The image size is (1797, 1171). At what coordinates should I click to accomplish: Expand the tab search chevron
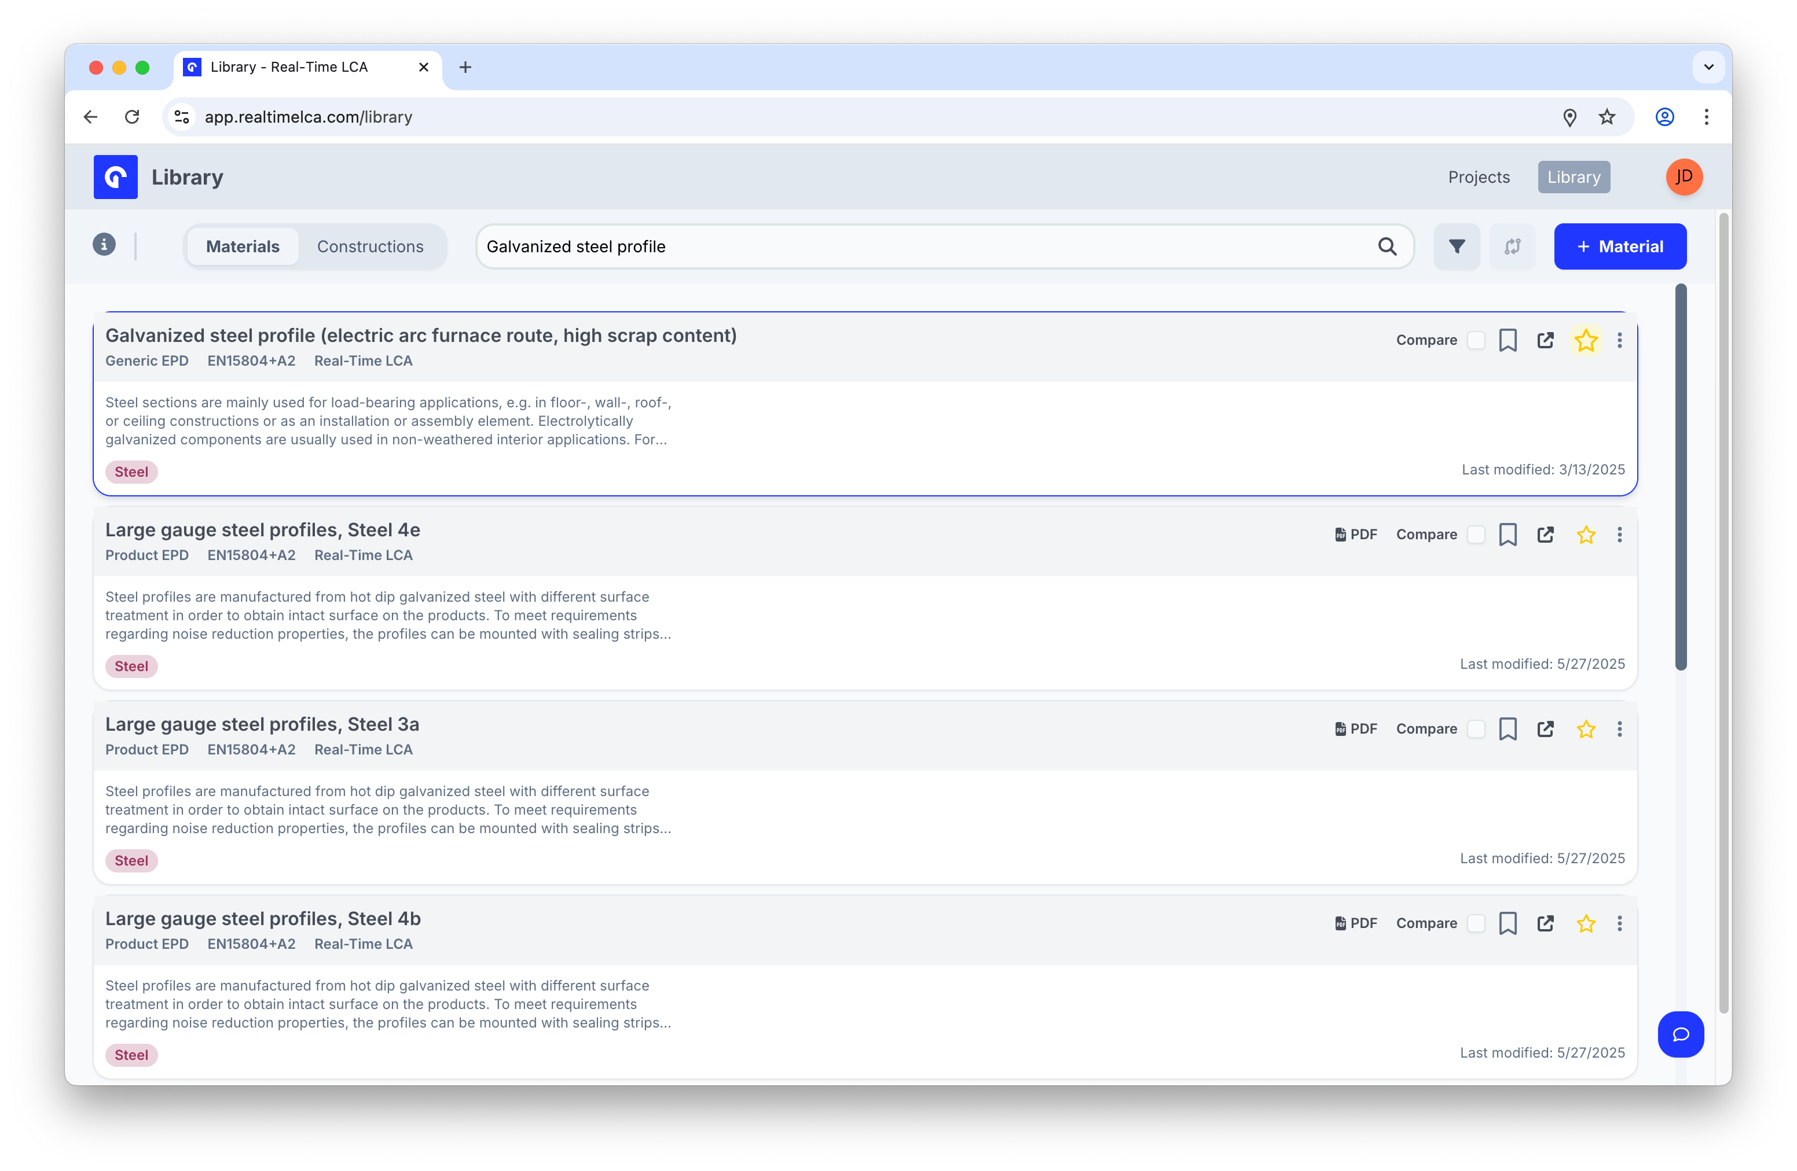1708,67
